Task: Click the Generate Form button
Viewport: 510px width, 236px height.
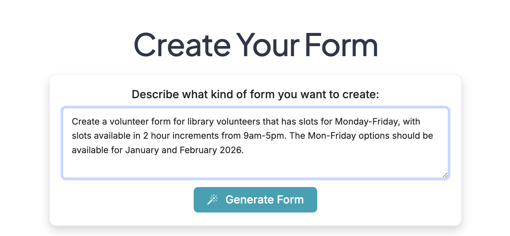Action: point(255,199)
